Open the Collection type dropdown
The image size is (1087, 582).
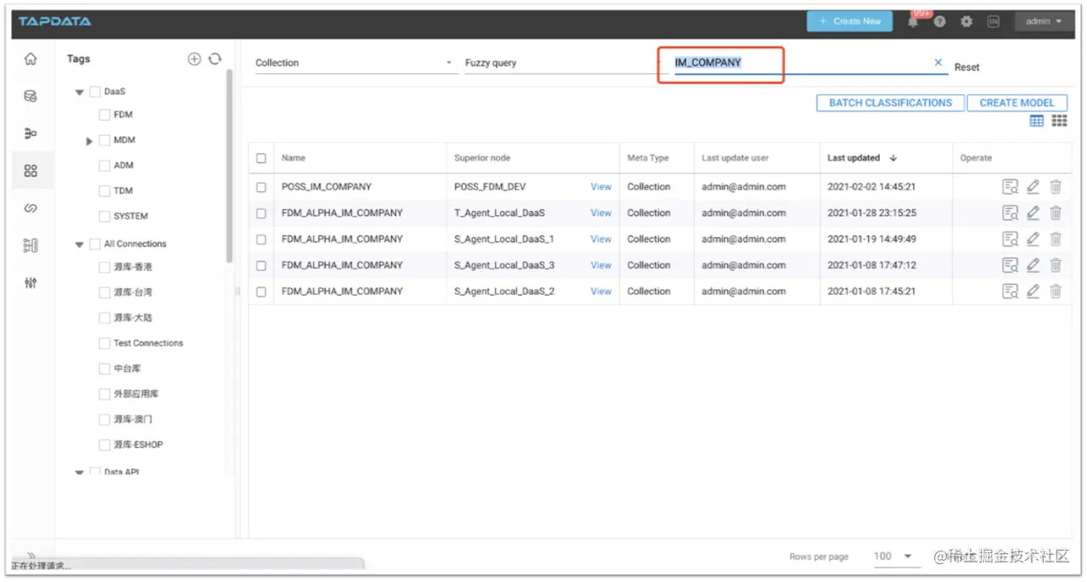pyautogui.click(x=355, y=63)
